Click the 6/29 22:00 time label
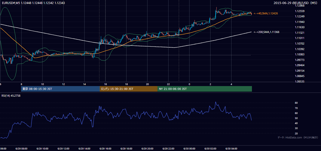 (168, 149)
